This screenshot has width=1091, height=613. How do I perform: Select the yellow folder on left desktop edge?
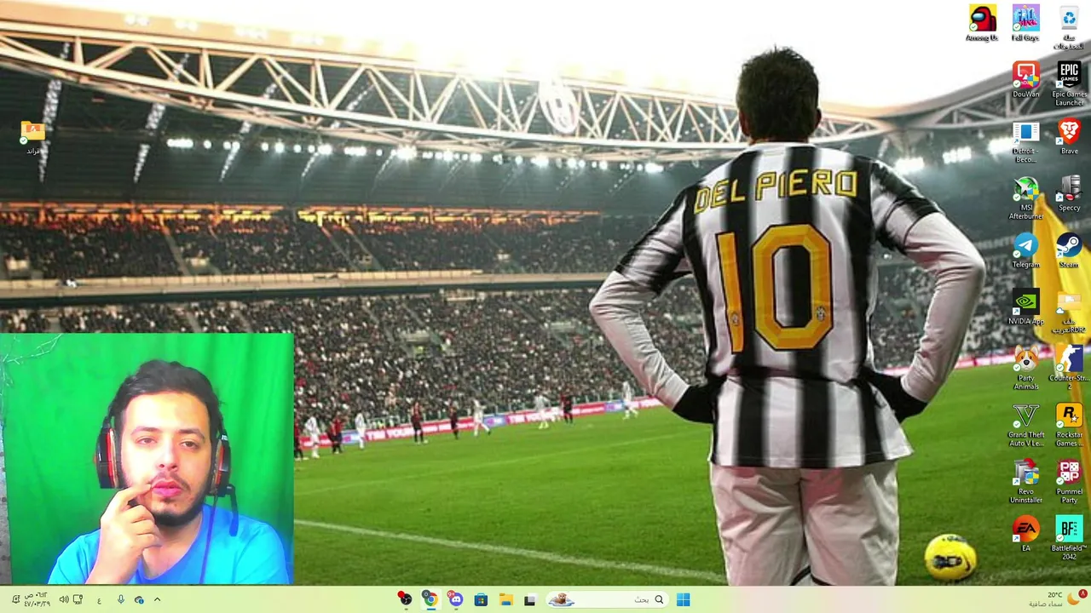[32, 138]
